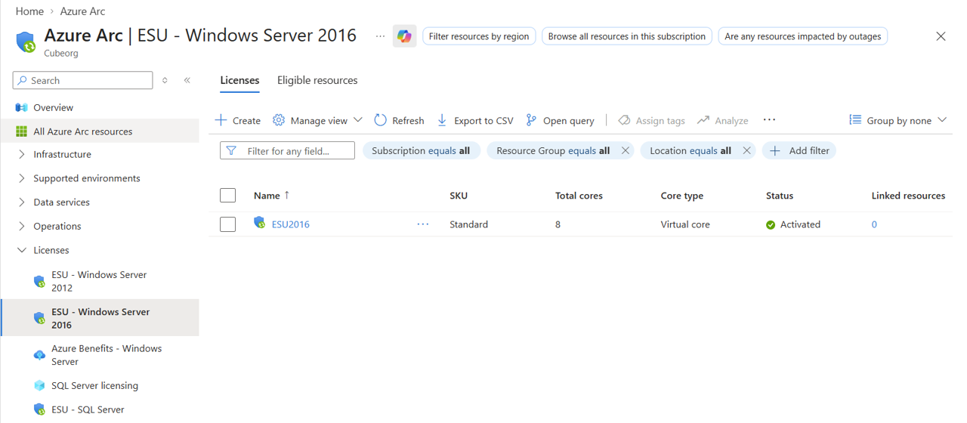Click the Assign tags icon

point(624,120)
